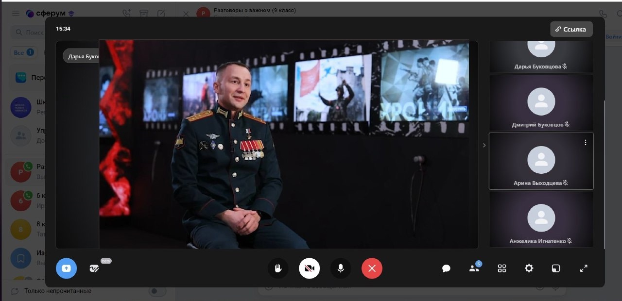Screen dimensions: 622x301
Task: Click the shared video of the officer
Action: coord(284,144)
